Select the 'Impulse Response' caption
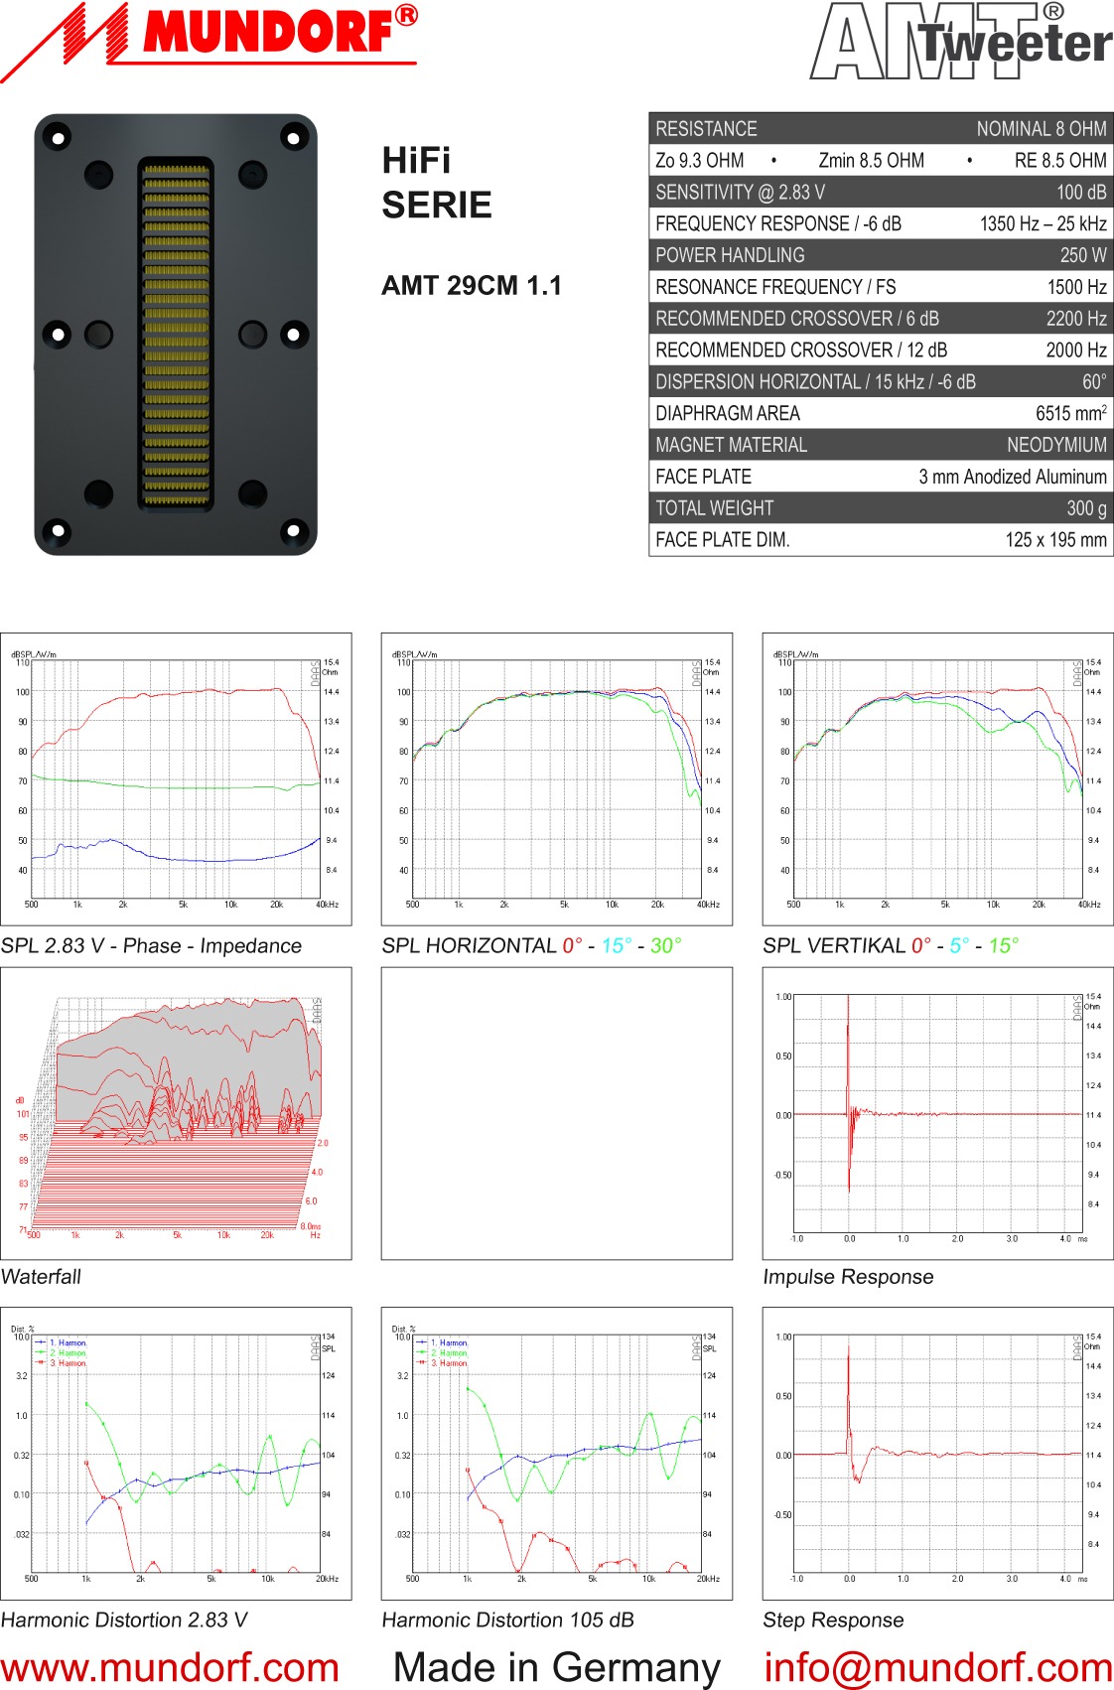Screen dimensions: 1114x1690 [848, 1277]
